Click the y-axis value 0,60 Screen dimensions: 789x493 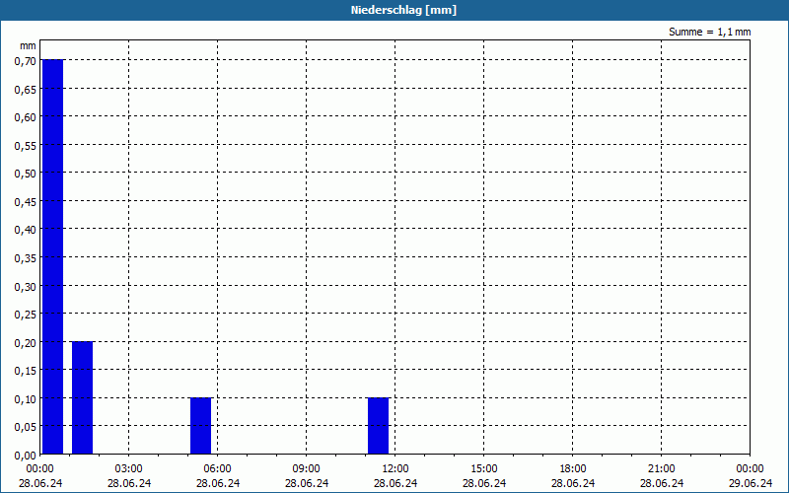click(26, 116)
